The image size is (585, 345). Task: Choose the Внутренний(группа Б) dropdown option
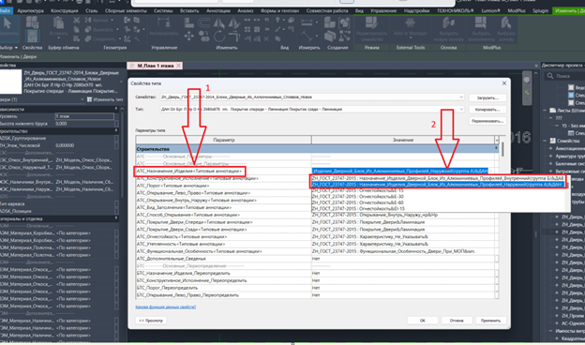tap(438, 178)
